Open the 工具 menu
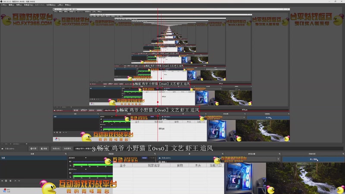Image resolution: width=345 pixels, height=194 pixels. pyautogui.click(x=60, y=5)
